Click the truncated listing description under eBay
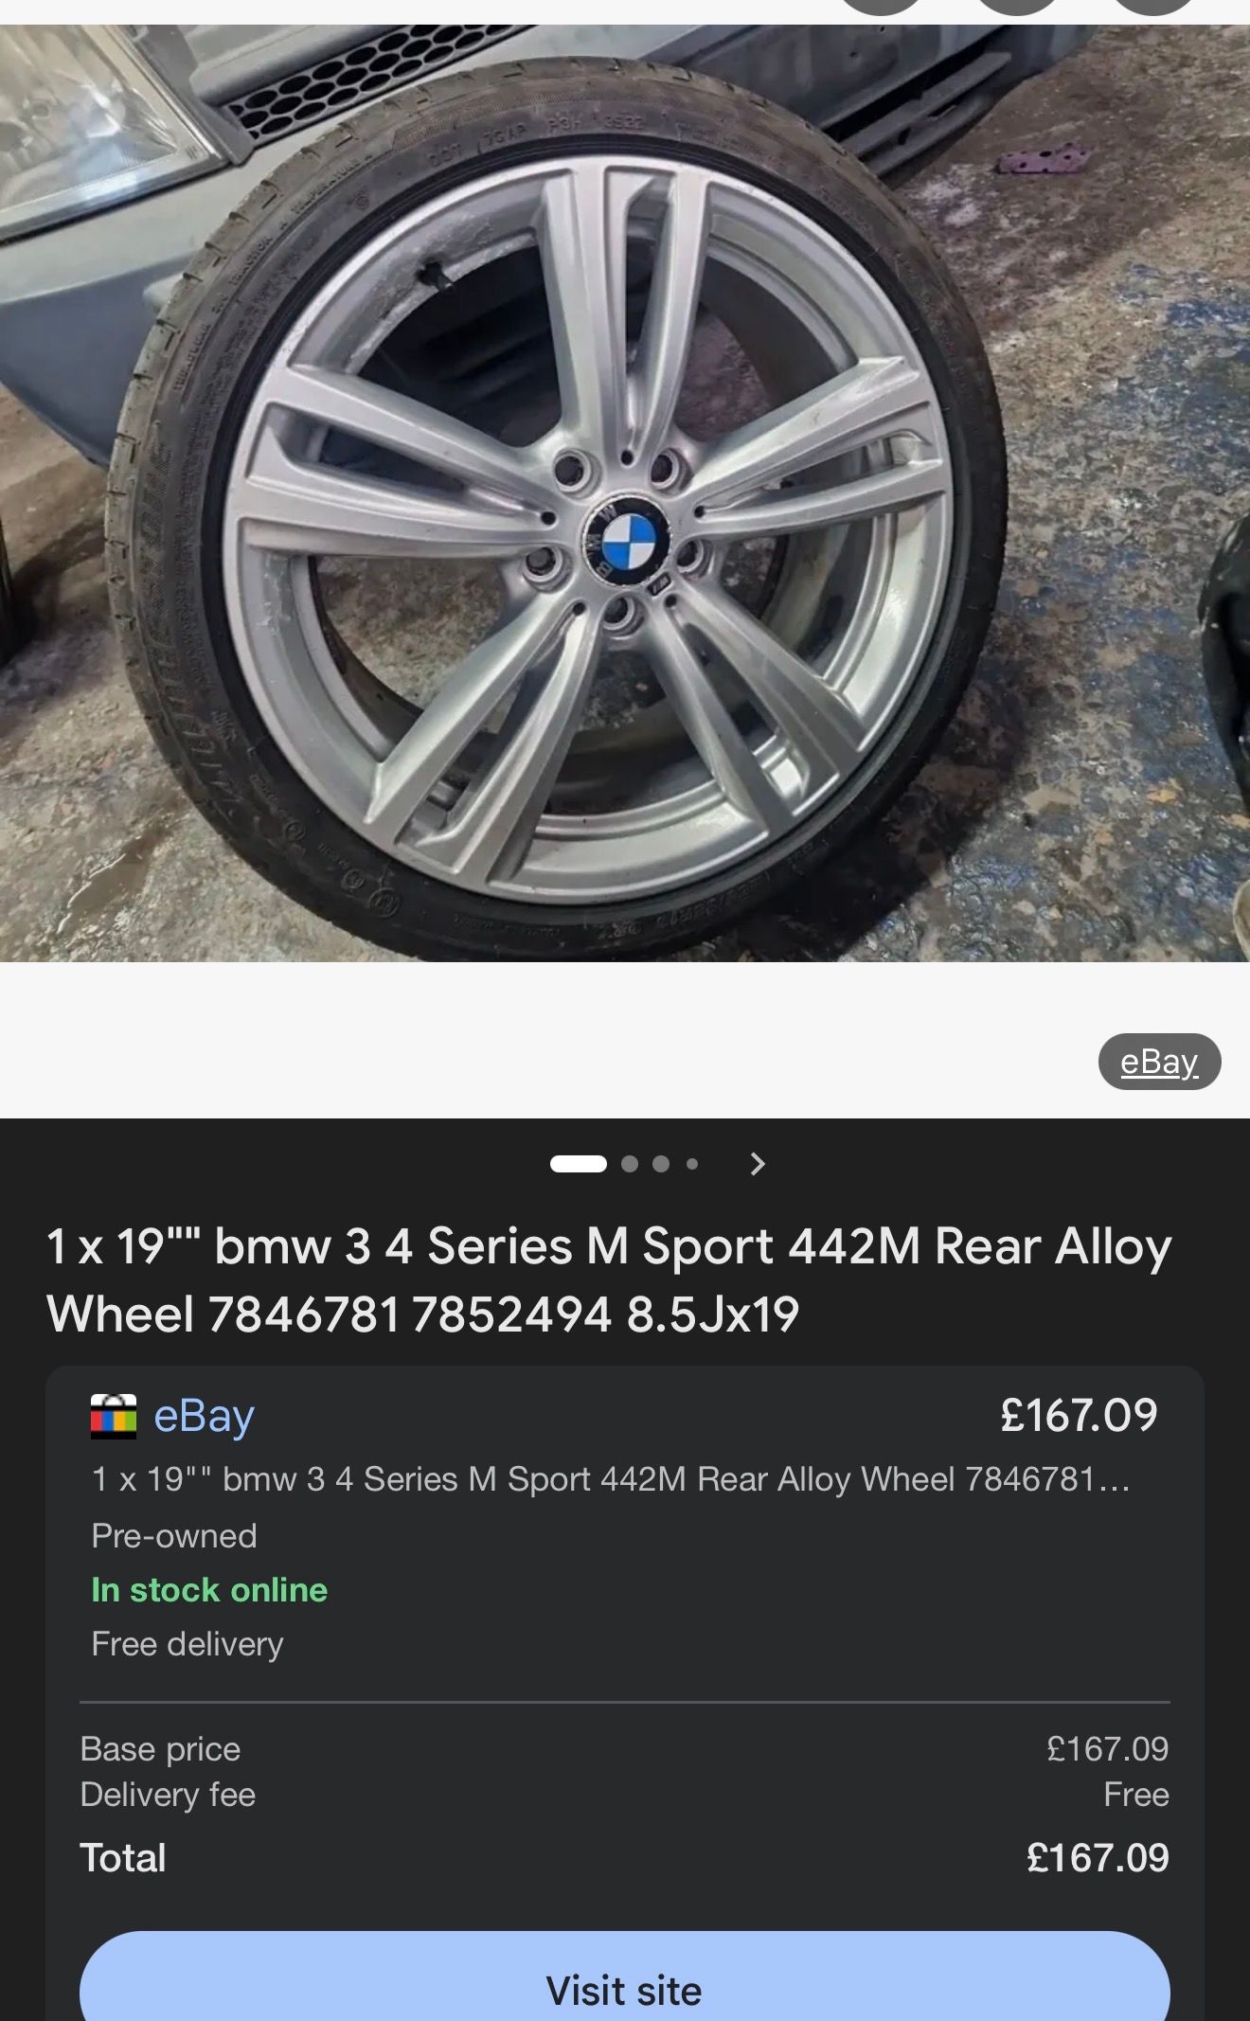 coord(611,1478)
